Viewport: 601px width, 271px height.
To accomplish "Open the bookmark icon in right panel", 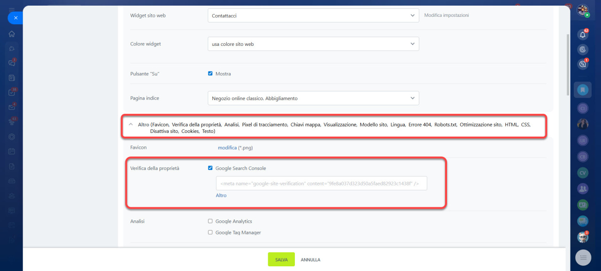I will 583,89.
